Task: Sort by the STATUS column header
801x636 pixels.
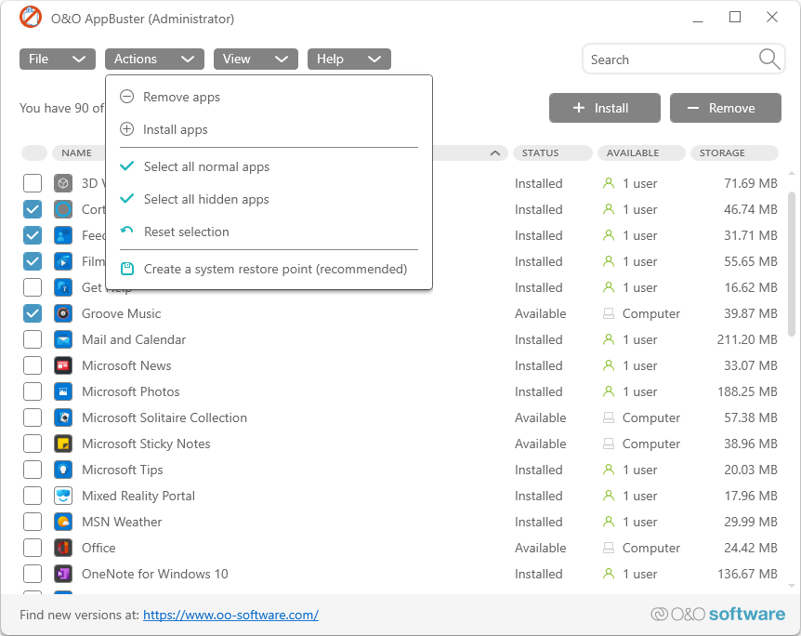Action: [552, 152]
